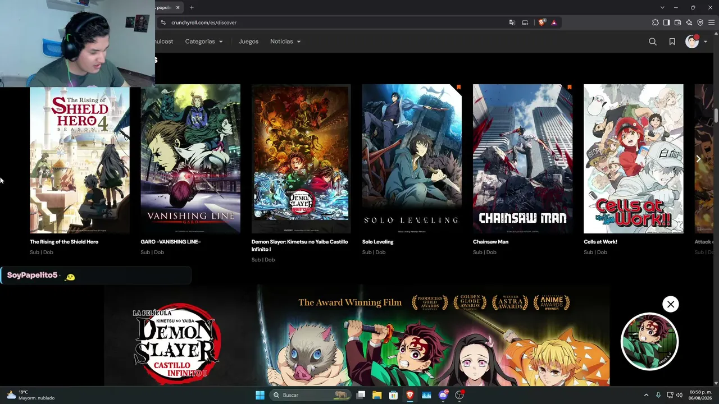Screen dimensions: 719x404
Task: Open the Crunchyroll search icon
Action: click(653, 42)
